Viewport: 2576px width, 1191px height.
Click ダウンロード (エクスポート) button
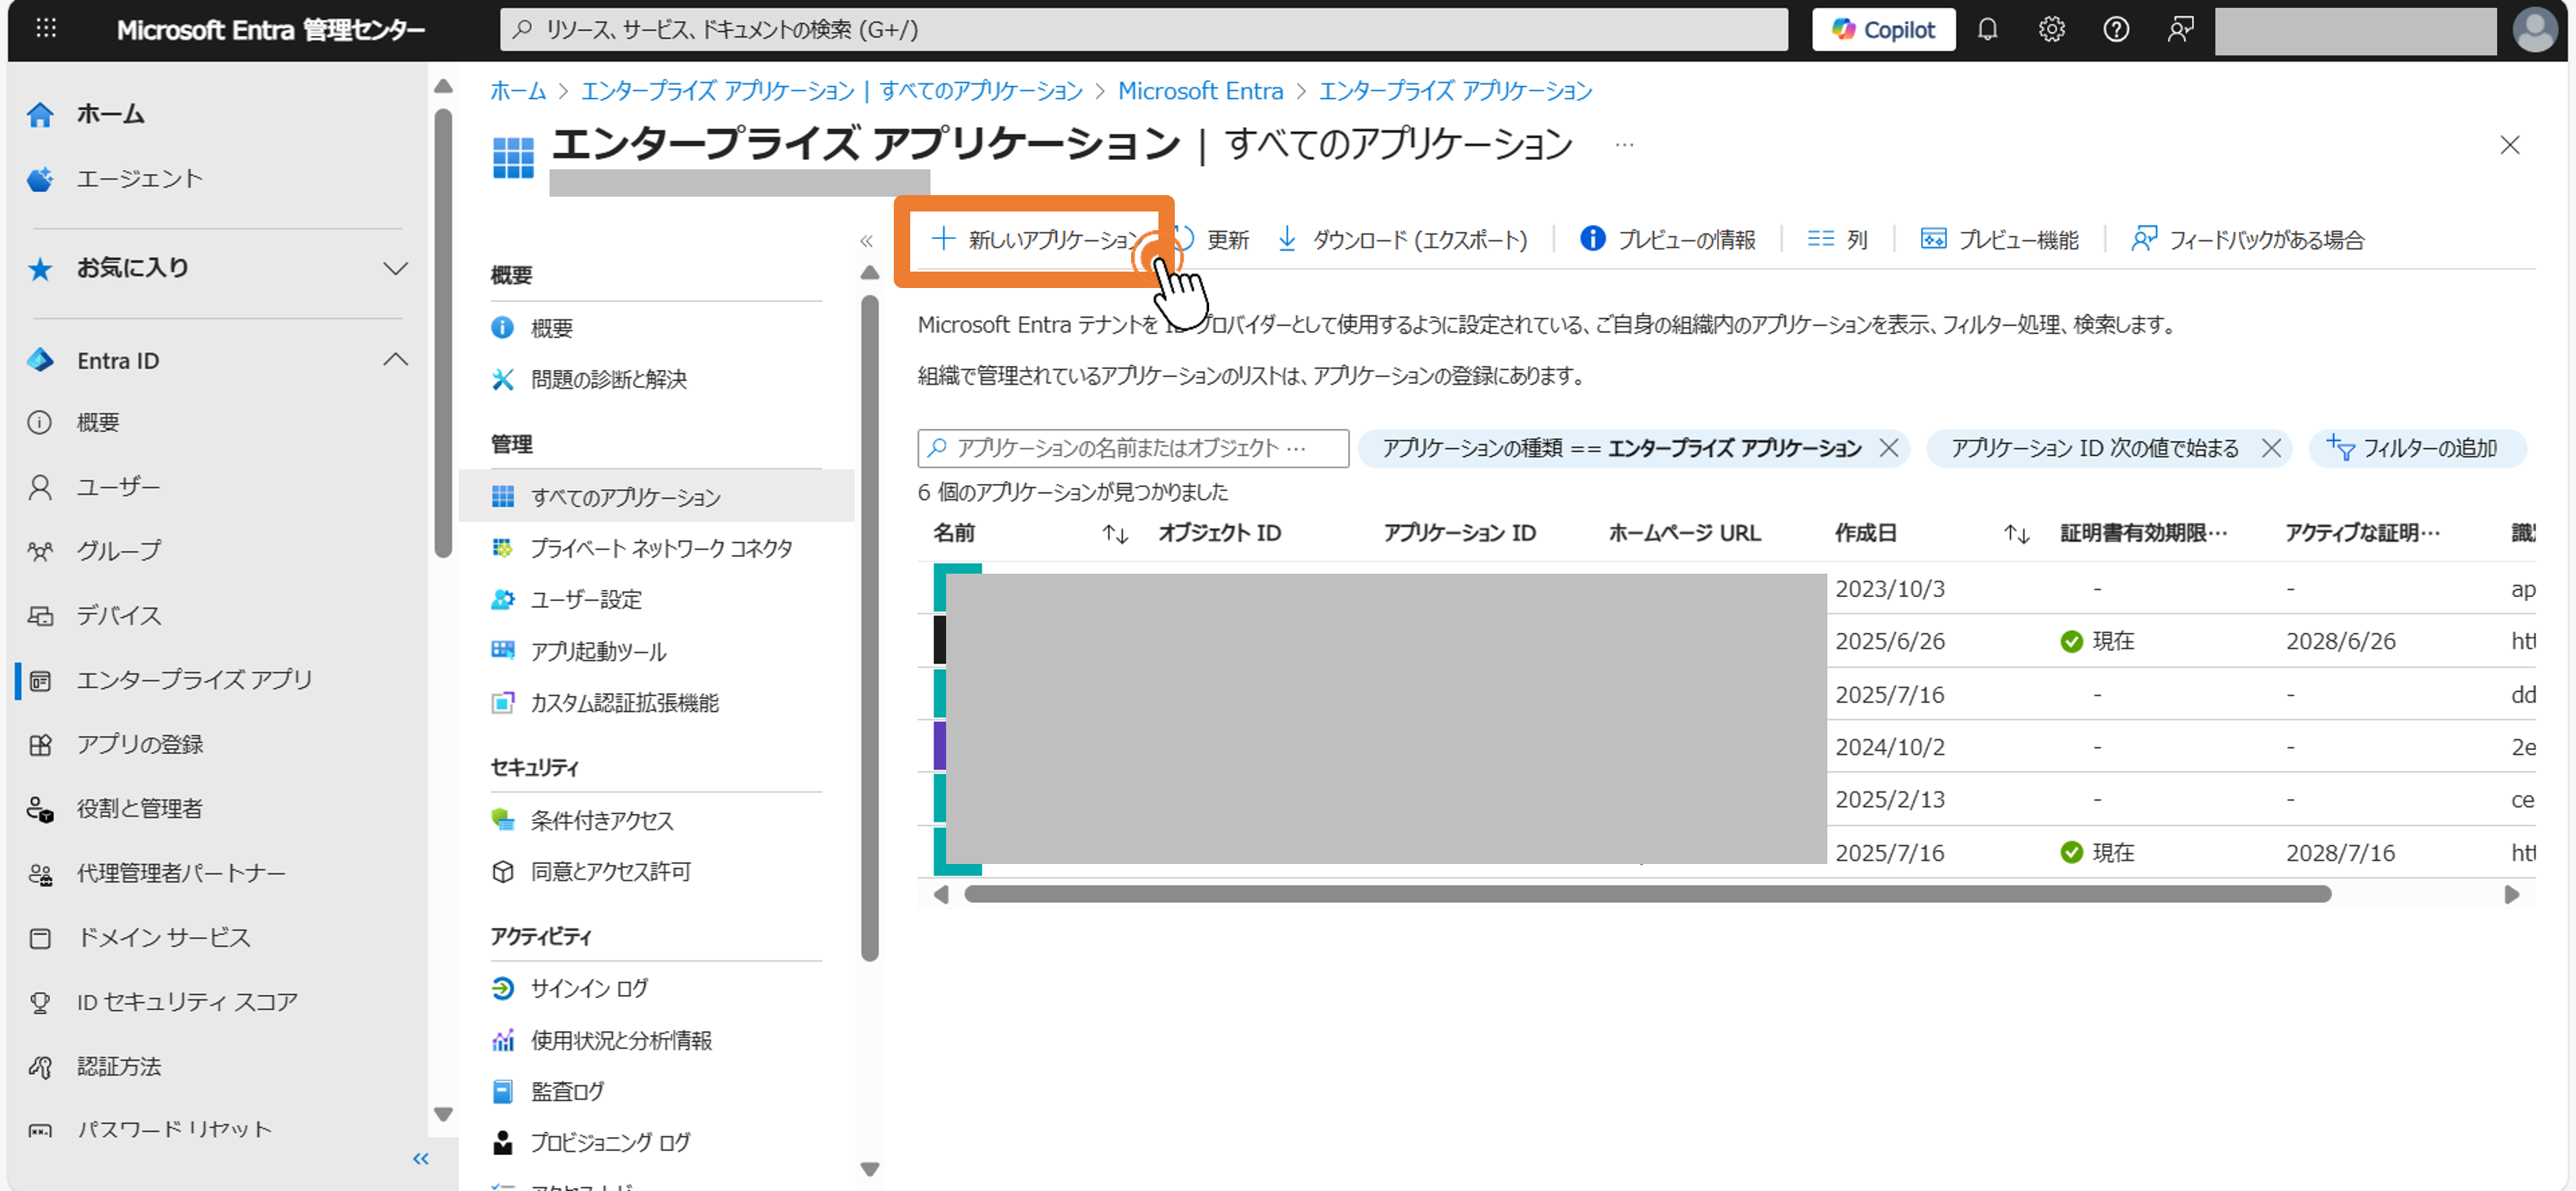point(1402,240)
